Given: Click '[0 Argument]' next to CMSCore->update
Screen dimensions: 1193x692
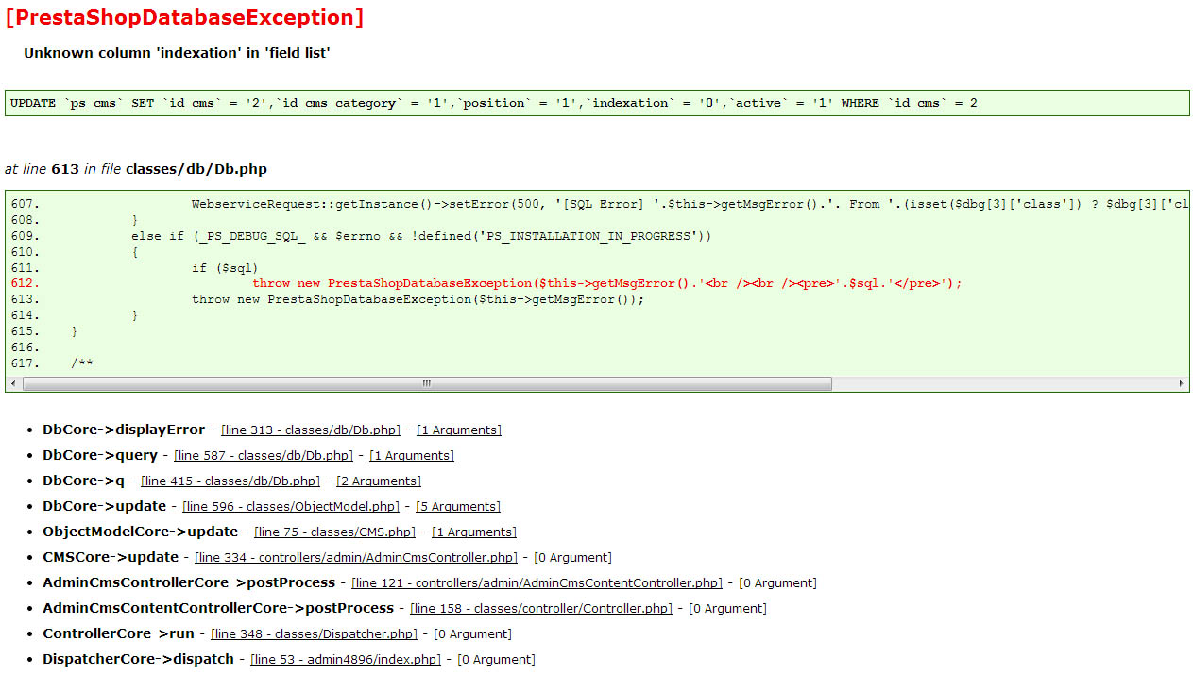Looking at the screenshot, I should [573, 557].
